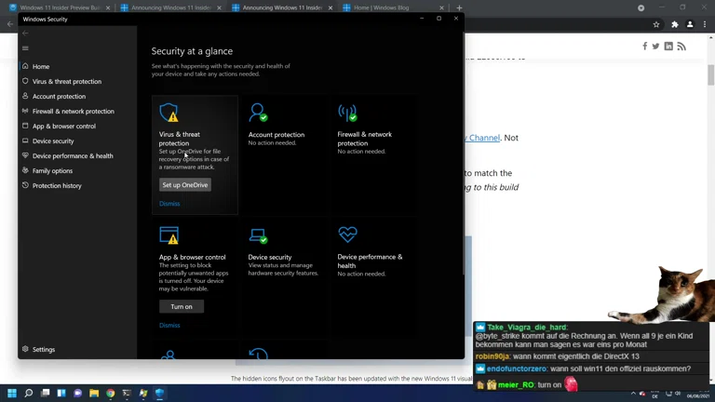Click the Device security laptop tile icon
This screenshot has height=402, width=715.
(258, 235)
